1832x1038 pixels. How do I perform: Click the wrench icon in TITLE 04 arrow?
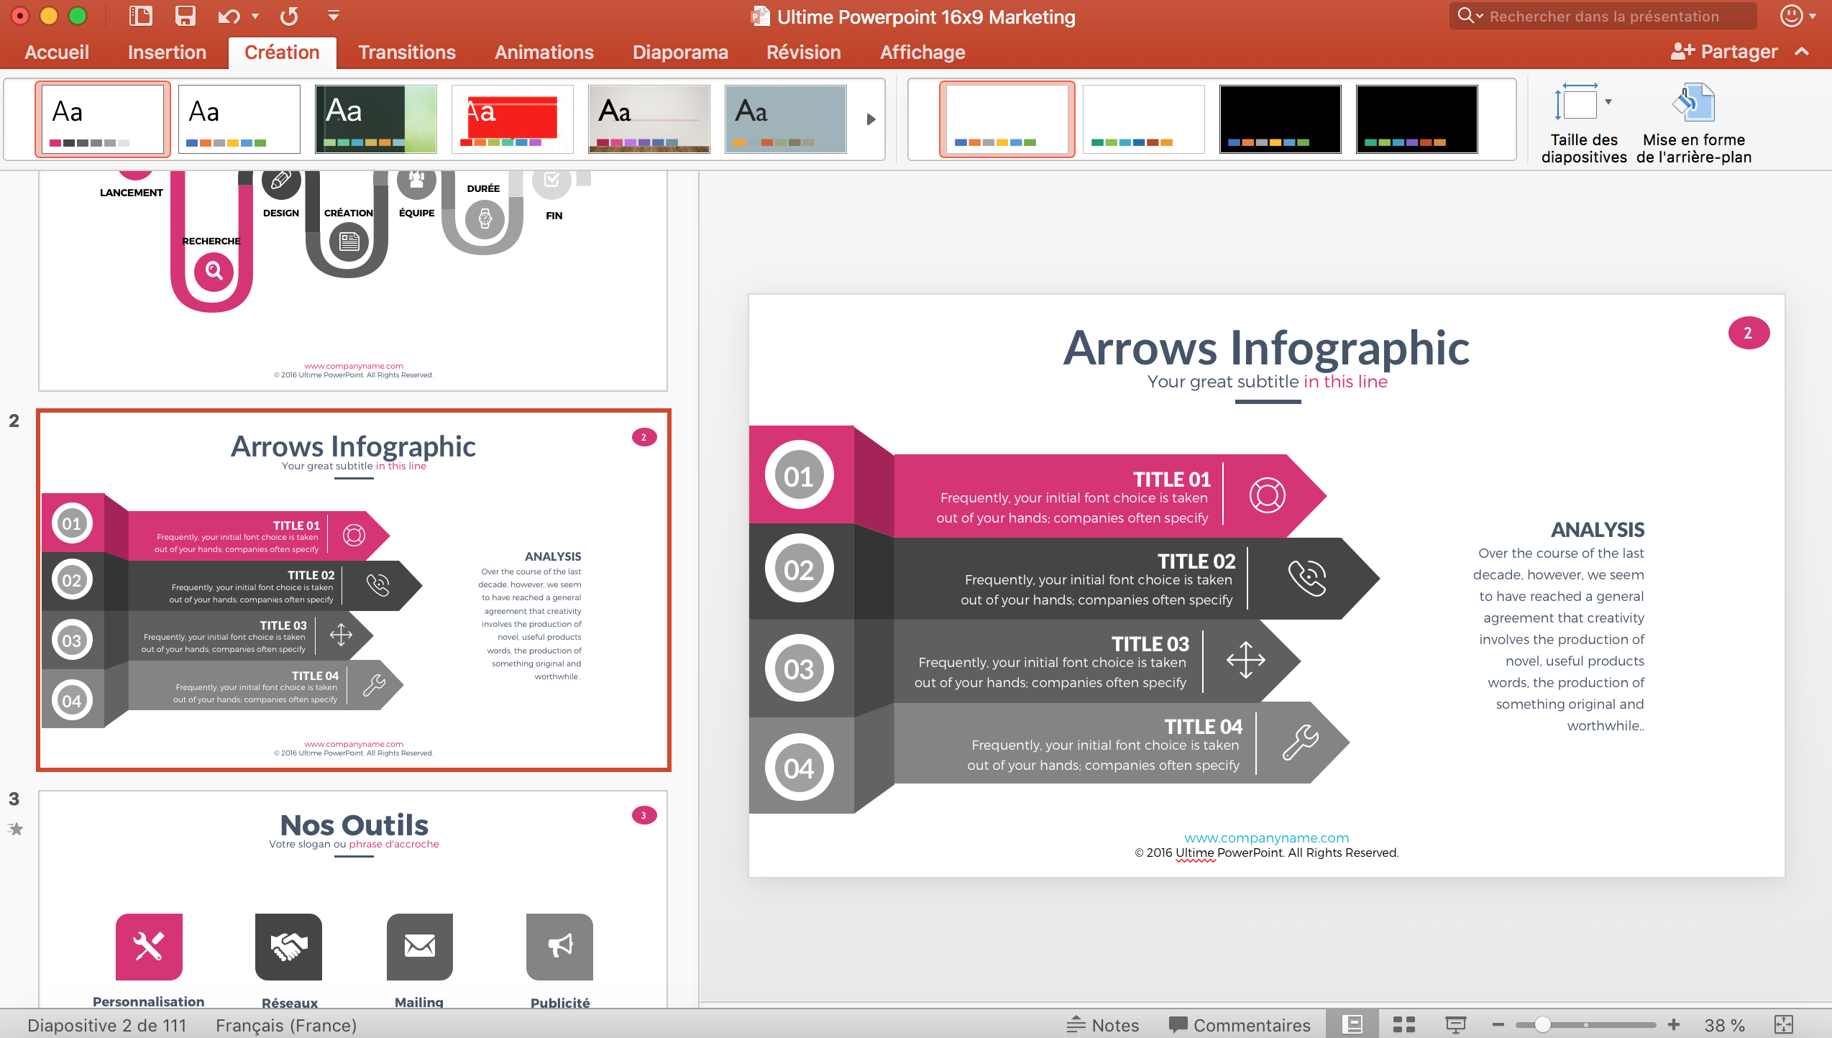[1300, 742]
